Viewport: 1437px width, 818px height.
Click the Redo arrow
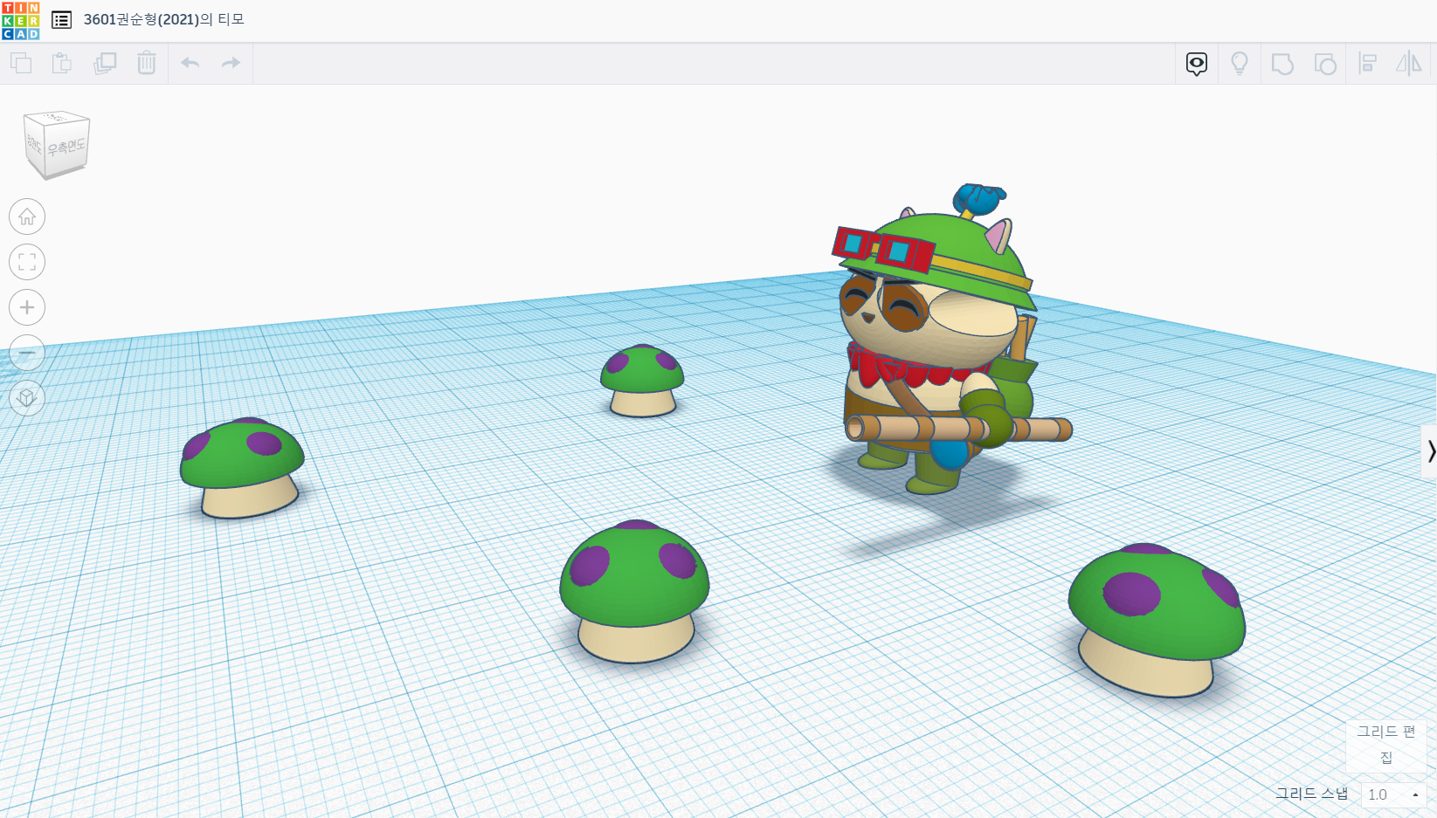pyautogui.click(x=231, y=63)
